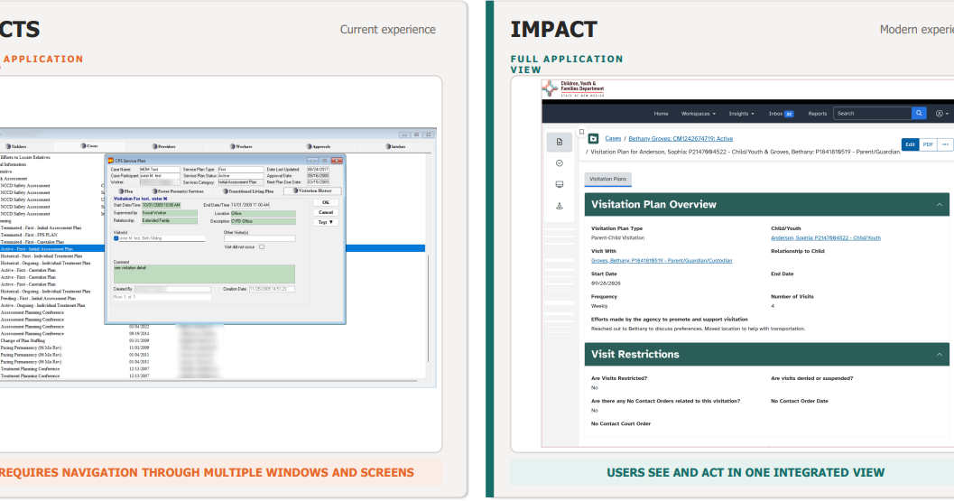The width and height of the screenshot is (954, 501).
Task: Open the Groves, Bethany Parent/Guardian/Custodian link
Action: click(x=662, y=261)
